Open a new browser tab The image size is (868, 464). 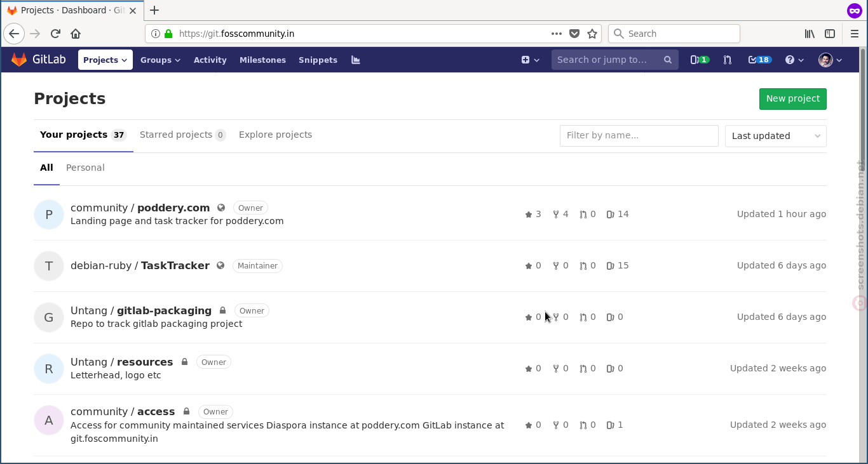point(154,10)
